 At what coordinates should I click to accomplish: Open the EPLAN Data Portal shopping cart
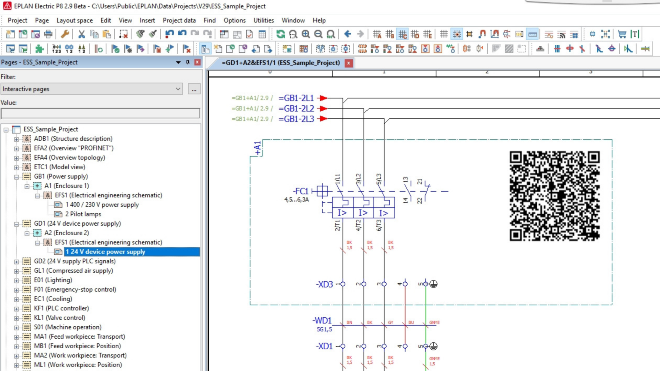point(622,34)
